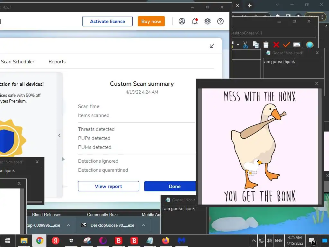Open Windows Start menu
The image size is (329, 247).
(8, 241)
